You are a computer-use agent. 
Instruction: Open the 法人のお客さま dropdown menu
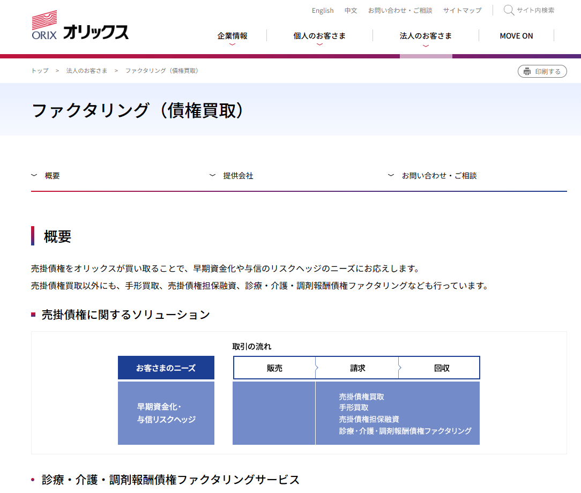426,36
